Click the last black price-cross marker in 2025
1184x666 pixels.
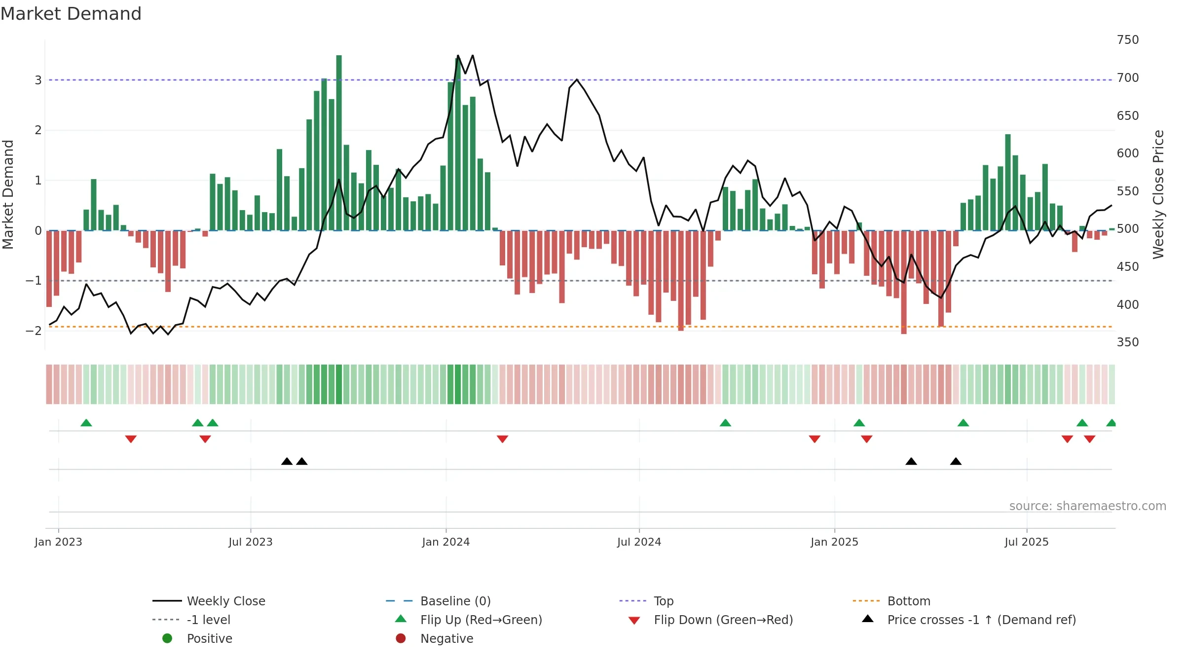pyautogui.click(x=956, y=461)
